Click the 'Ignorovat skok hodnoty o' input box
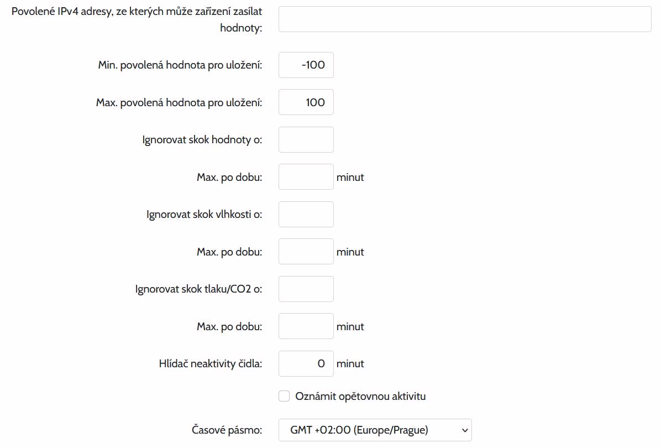This screenshot has width=661, height=448. [x=306, y=139]
